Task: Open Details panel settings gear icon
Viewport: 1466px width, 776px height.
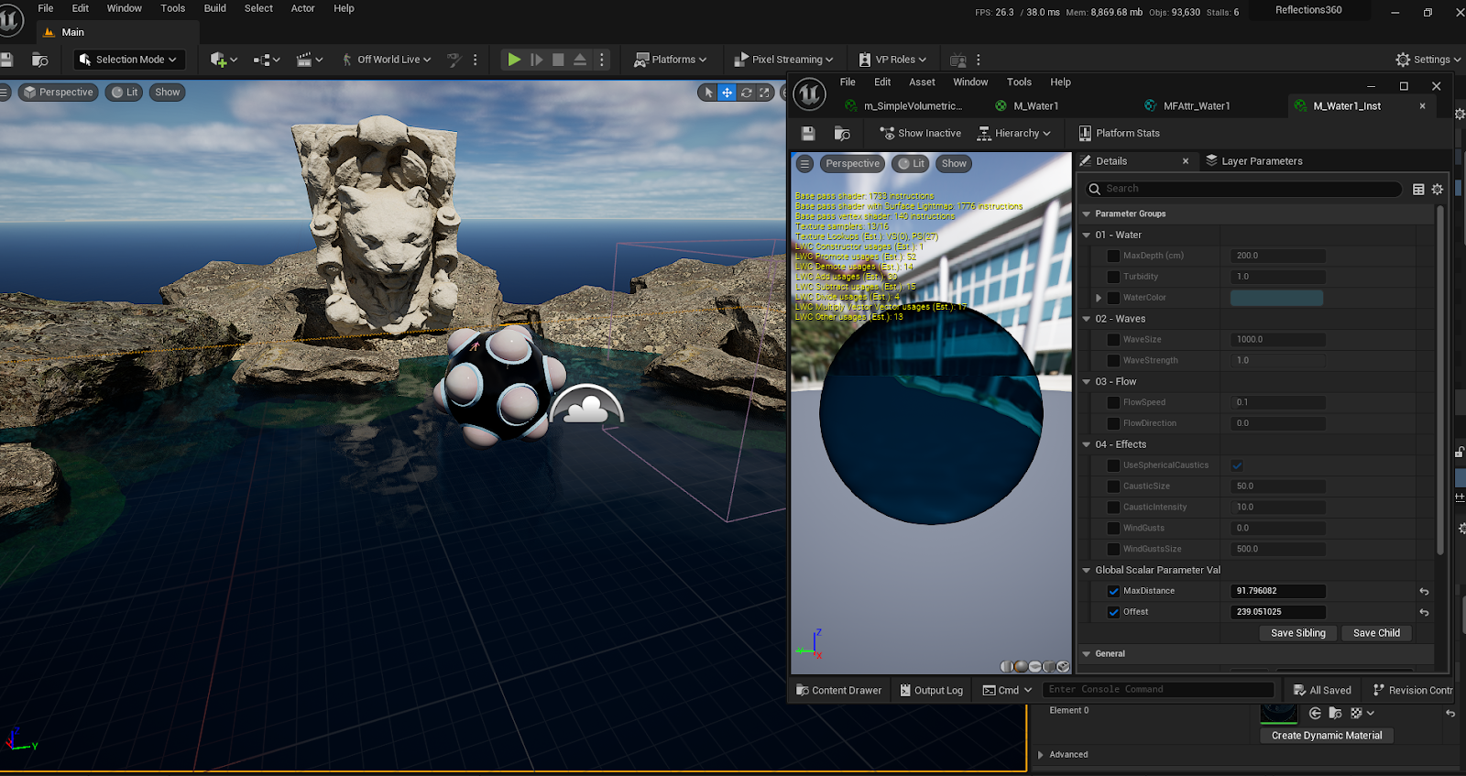Action: [1437, 189]
